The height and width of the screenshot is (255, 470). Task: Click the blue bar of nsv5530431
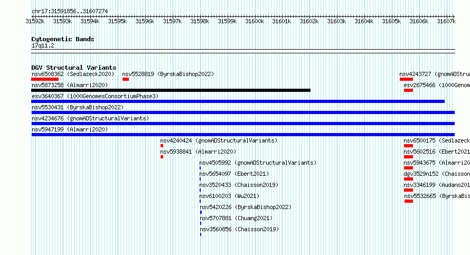[243, 112]
